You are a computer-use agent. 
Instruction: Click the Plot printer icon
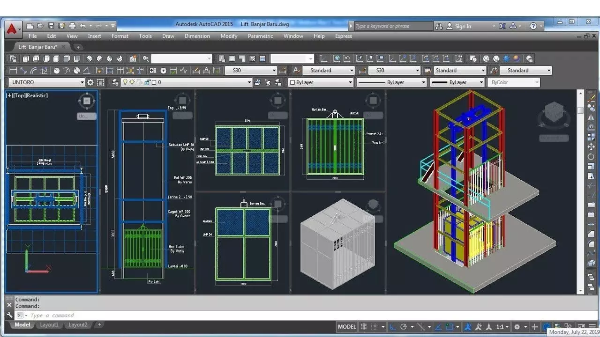click(x=72, y=26)
